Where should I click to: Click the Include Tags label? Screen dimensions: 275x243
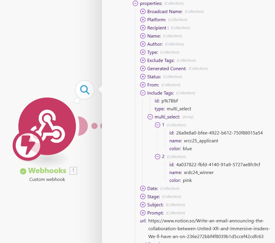[x=161, y=93]
